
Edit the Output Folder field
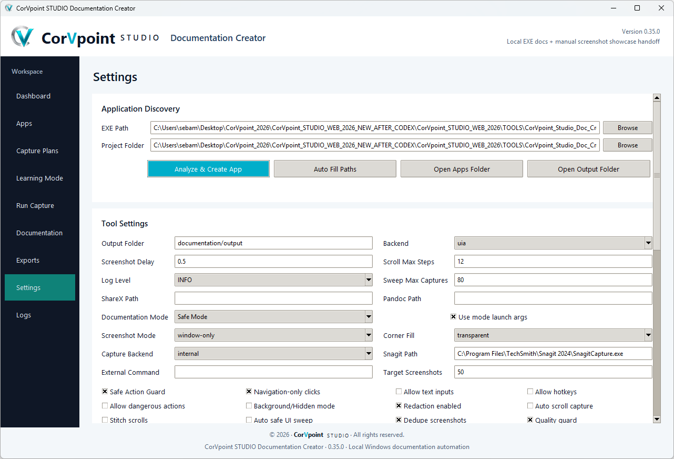(x=273, y=243)
